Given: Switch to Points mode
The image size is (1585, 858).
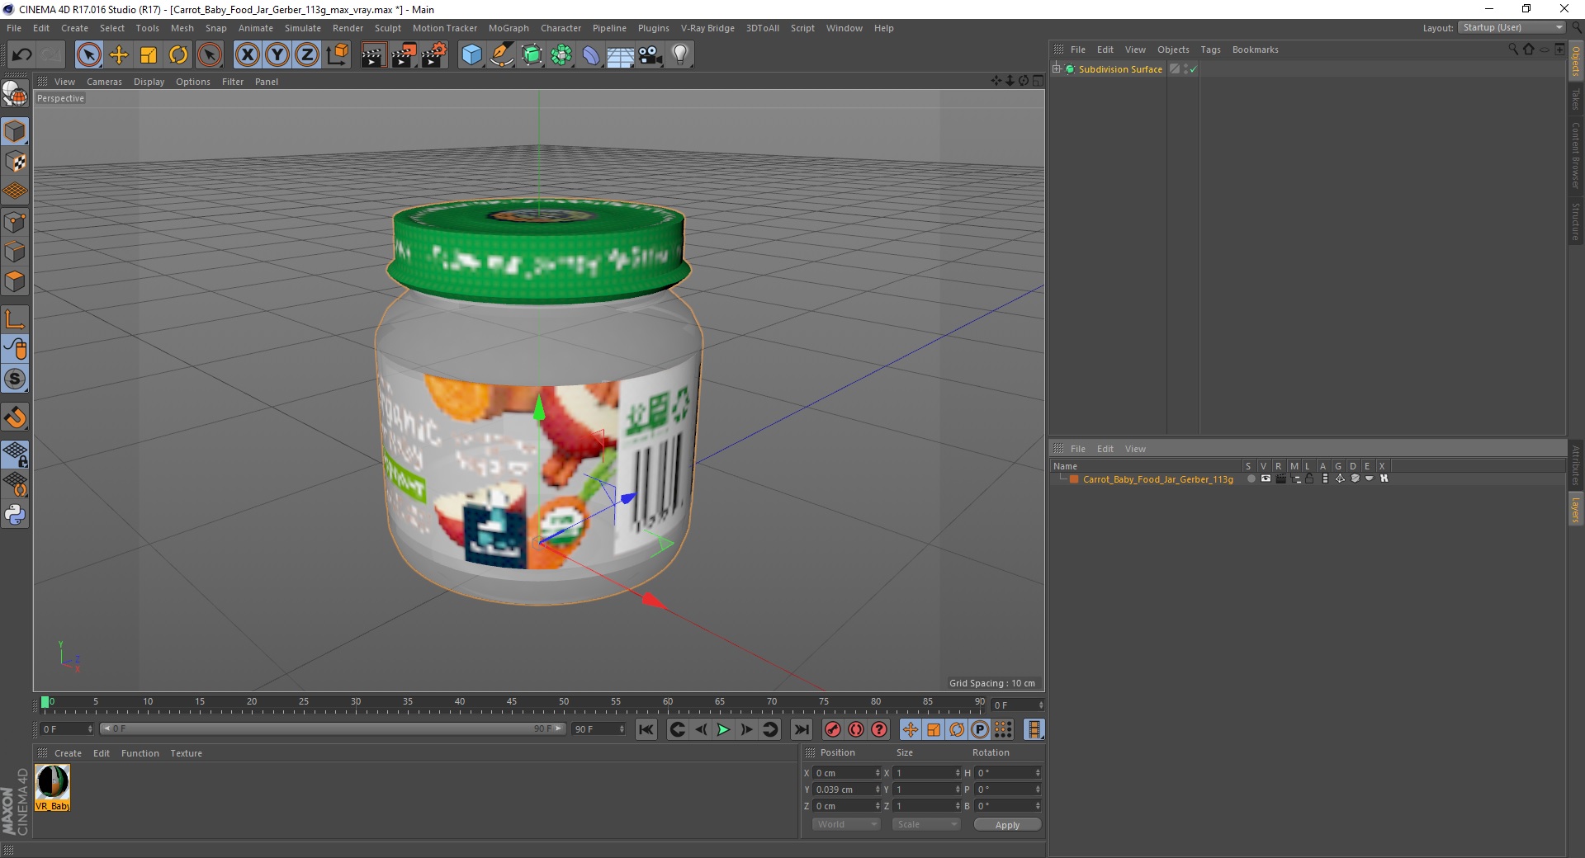Looking at the screenshot, I should (x=15, y=222).
